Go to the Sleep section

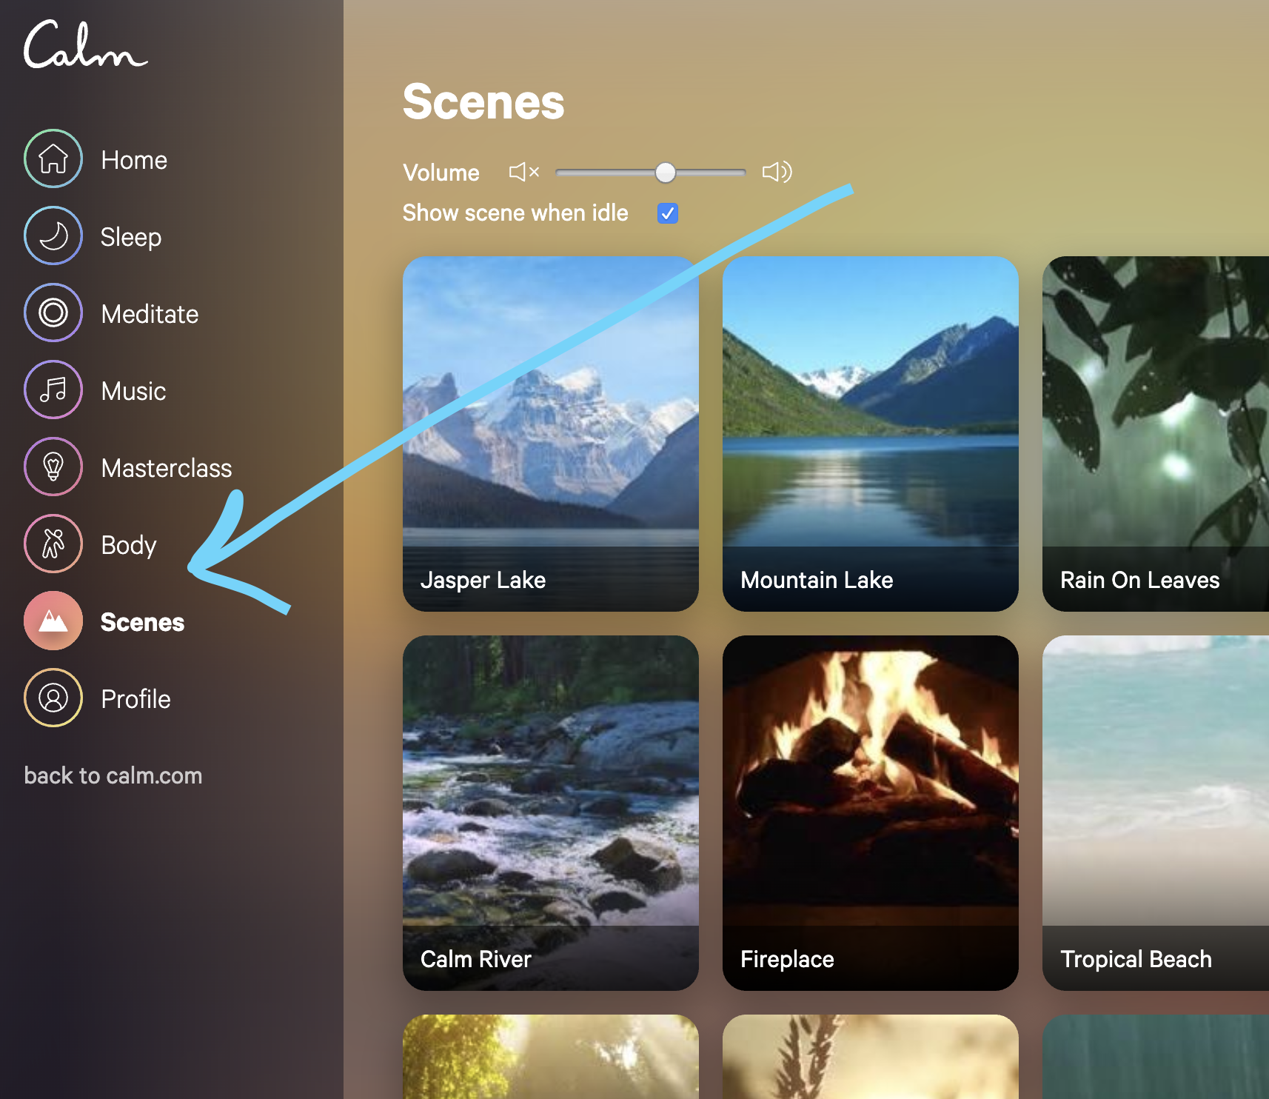(131, 237)
